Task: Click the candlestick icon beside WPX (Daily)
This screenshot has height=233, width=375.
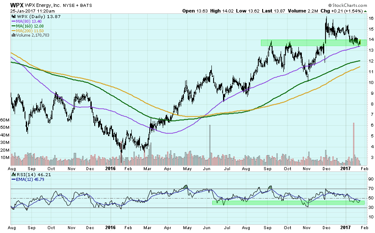Action: point(14,16)
